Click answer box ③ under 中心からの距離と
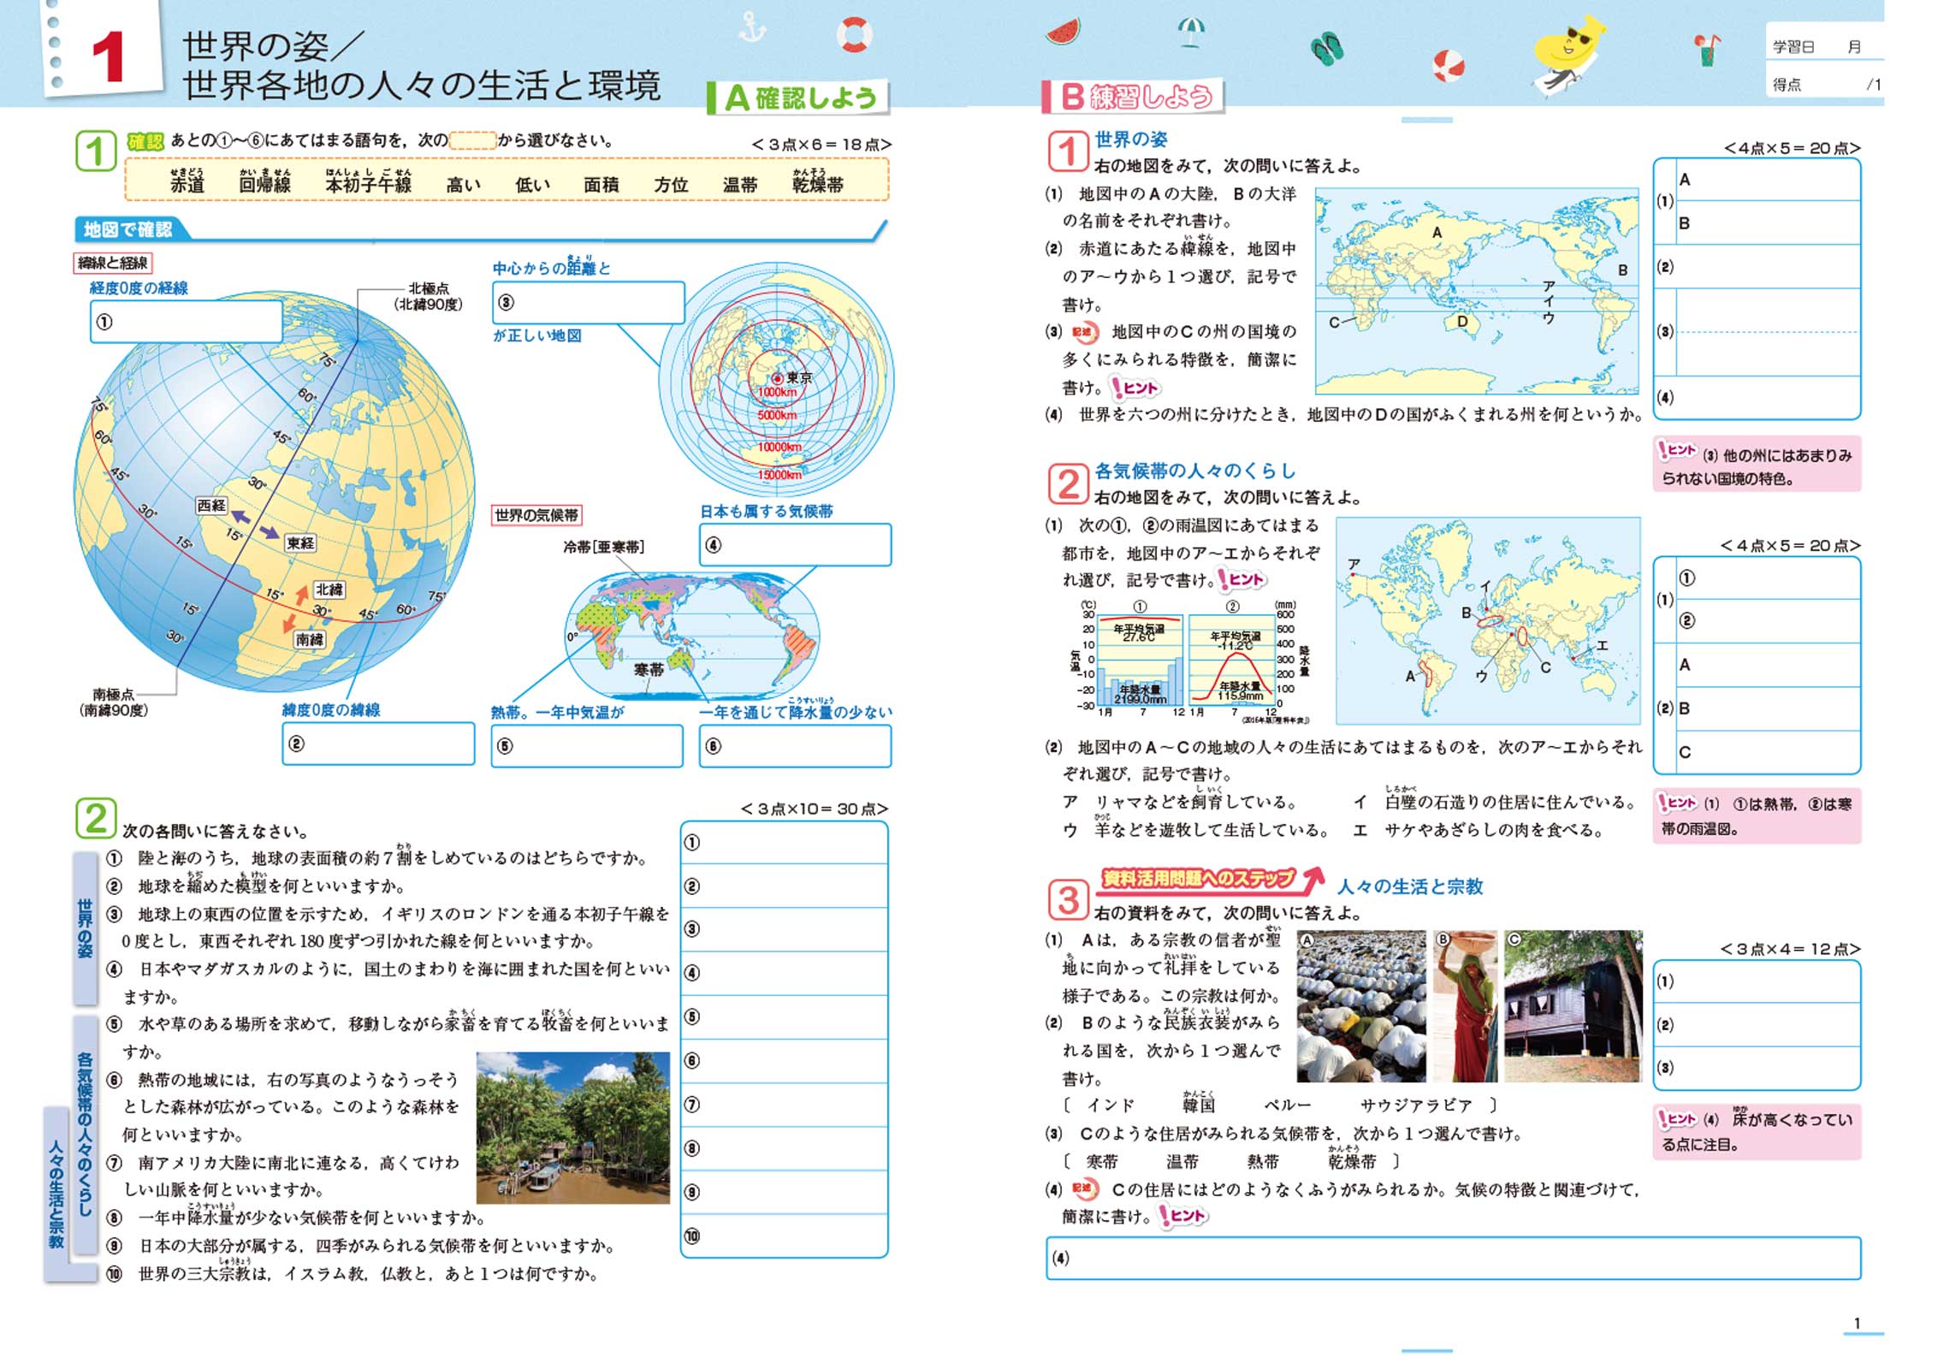The image size is (1938, 1369). tap(588, 302)
